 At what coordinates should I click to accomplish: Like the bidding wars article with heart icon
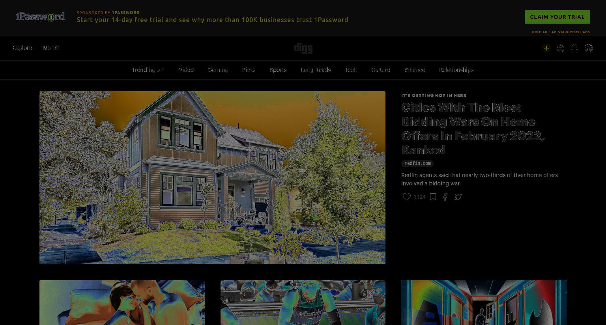pos(407,196)
